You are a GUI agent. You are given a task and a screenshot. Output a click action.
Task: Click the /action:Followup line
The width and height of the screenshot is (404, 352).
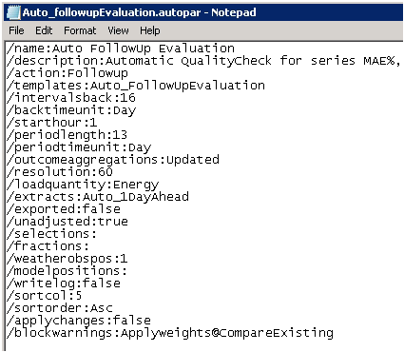tap(67, 73)
